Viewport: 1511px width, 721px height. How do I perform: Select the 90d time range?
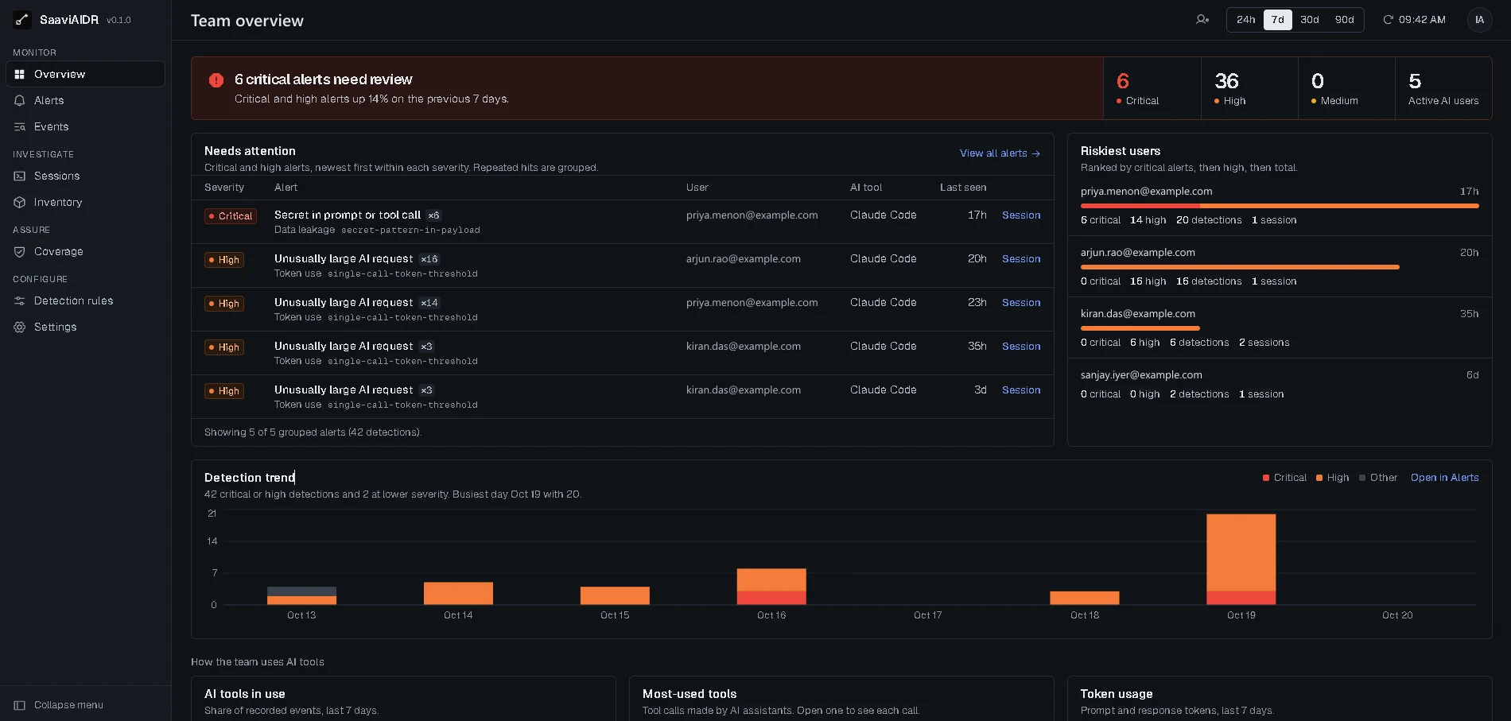1344,20
